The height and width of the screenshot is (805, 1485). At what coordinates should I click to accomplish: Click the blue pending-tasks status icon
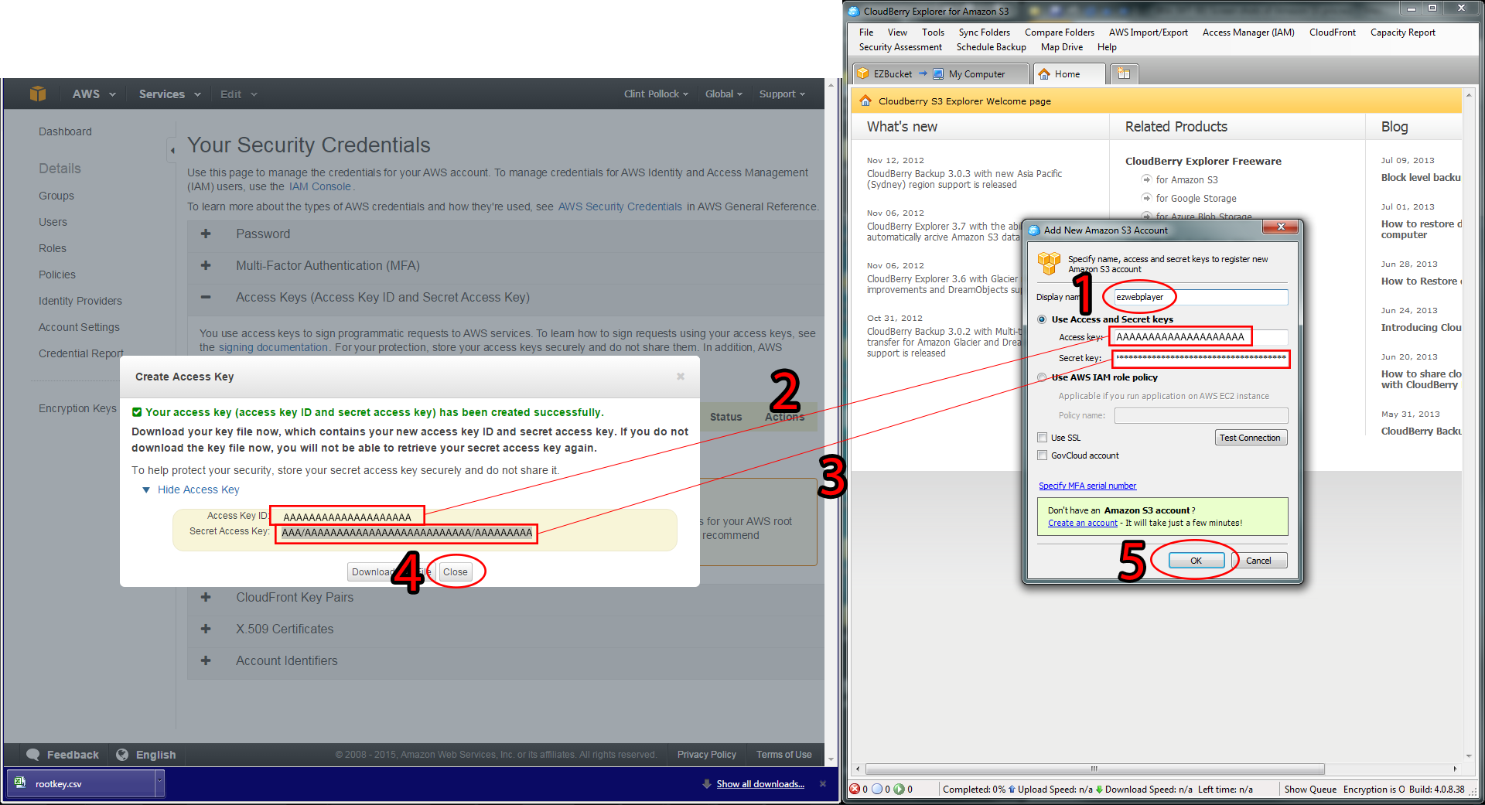tap(877, 790)
